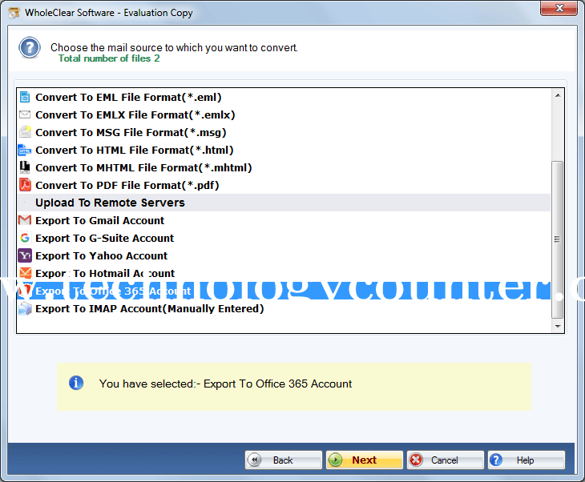Image resolution: width=585 pixels, height=482 pixels.
Task: Proceed with the Next button
Action: tap(365, 460)
